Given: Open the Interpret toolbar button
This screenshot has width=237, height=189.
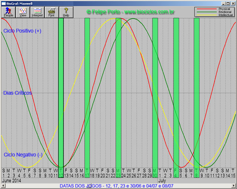Looking at the screenshot, I should click(x=37, y=12).
